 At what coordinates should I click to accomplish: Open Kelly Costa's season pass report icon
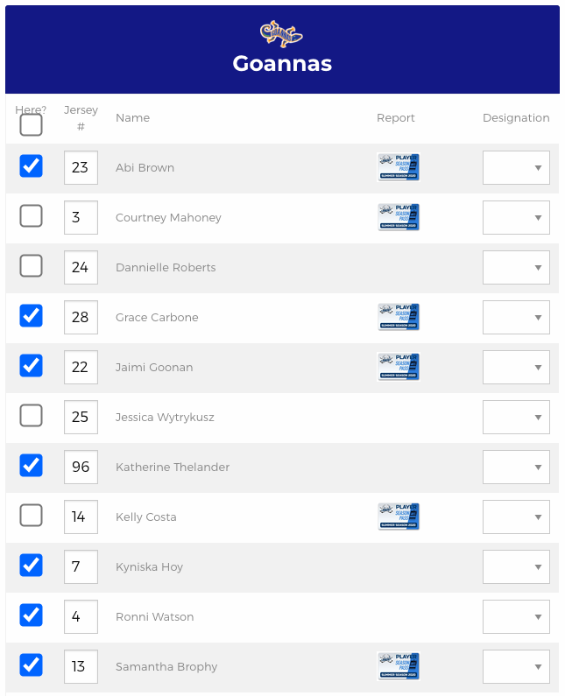(x=399, y=517)
